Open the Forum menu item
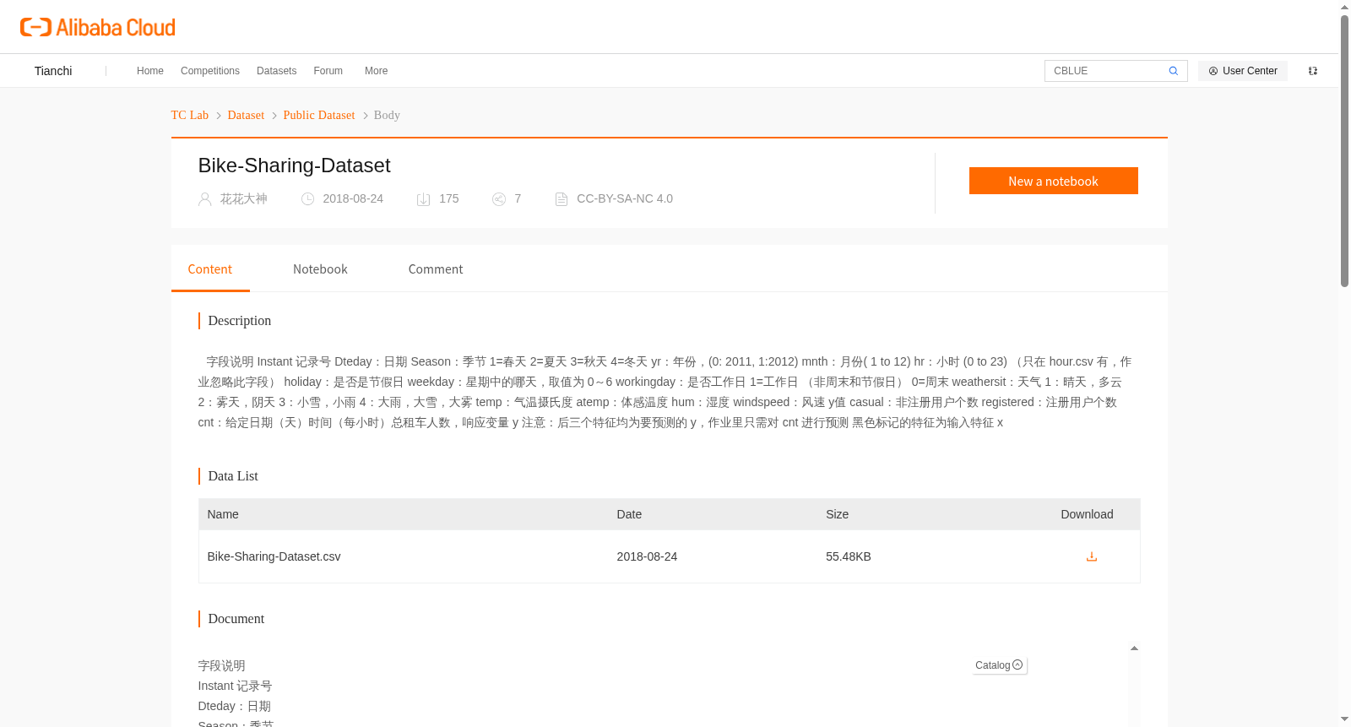The height and width of the screenshot is (727, 1351). tap(328, 71)
